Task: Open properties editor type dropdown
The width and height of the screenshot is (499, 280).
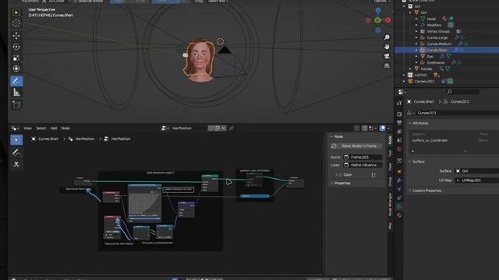Action: [402, 92]
